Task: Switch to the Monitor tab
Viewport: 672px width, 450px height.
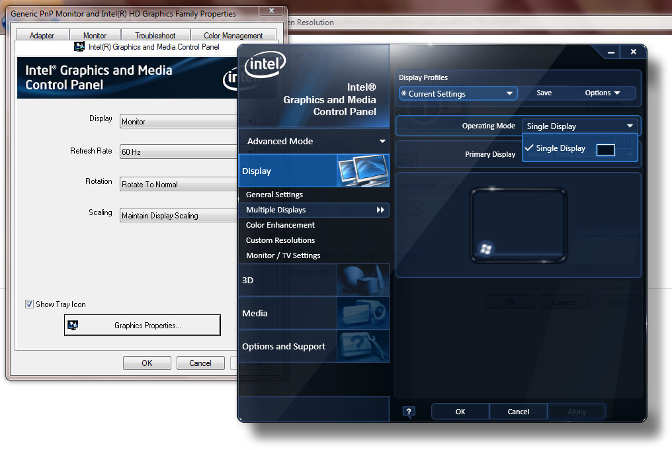Action: (x=95, y=35)
